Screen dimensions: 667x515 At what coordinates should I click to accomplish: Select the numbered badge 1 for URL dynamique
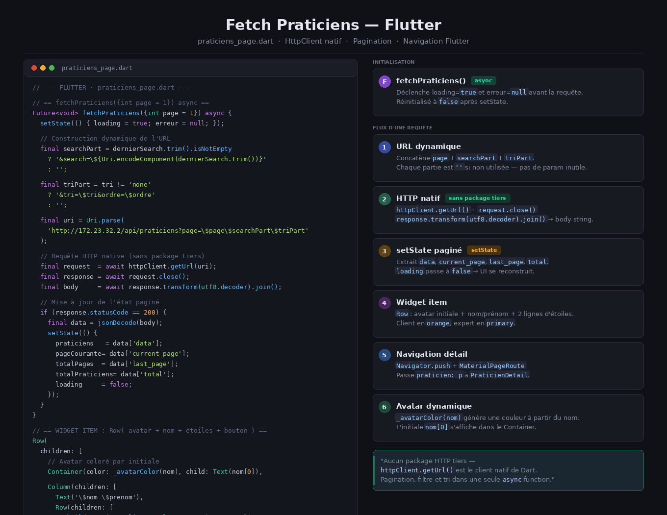click(x=384, y=147)
